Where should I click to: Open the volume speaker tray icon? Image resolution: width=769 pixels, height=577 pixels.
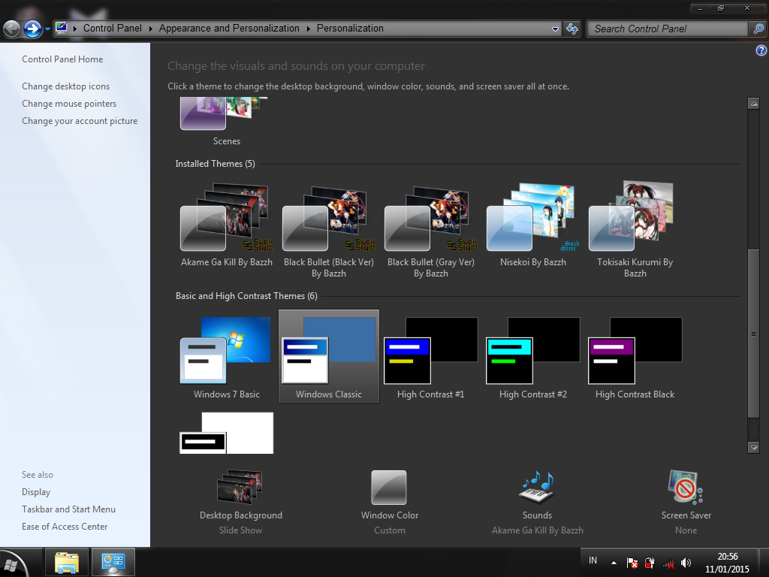coord(686,563)
